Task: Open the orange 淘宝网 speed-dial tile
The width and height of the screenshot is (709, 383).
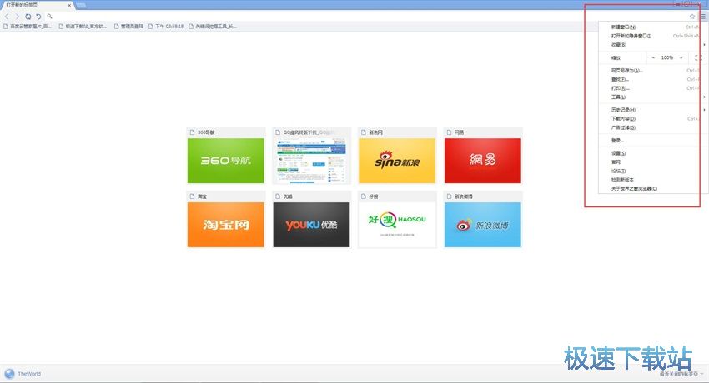Action: click(x=226, y=225)
